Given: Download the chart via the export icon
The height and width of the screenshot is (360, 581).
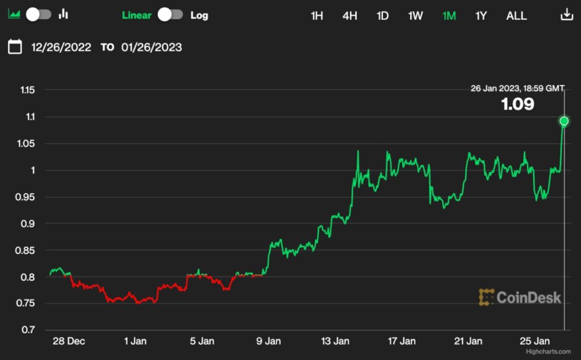Looking at the screenshot, I should (x=567, y=15).
